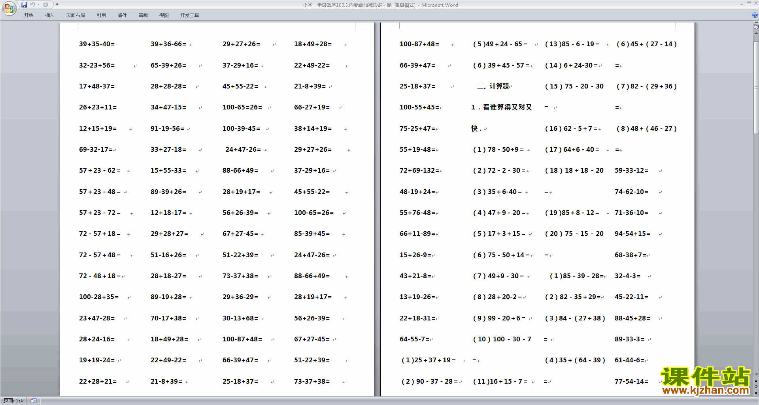Click the problem 26+23+11=
The image size is (759, 405).
pyautogui.click(x=98, y=107)
